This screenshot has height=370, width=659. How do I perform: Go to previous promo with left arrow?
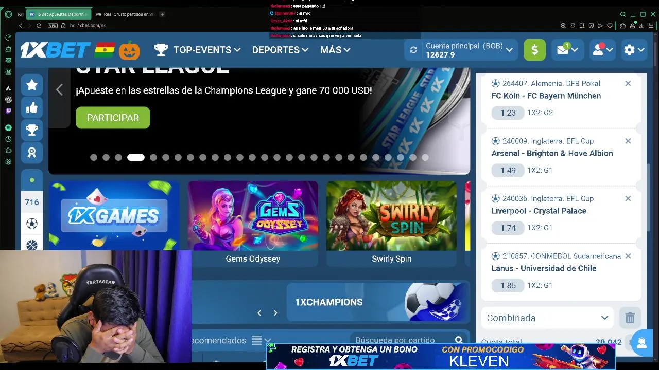259,312
